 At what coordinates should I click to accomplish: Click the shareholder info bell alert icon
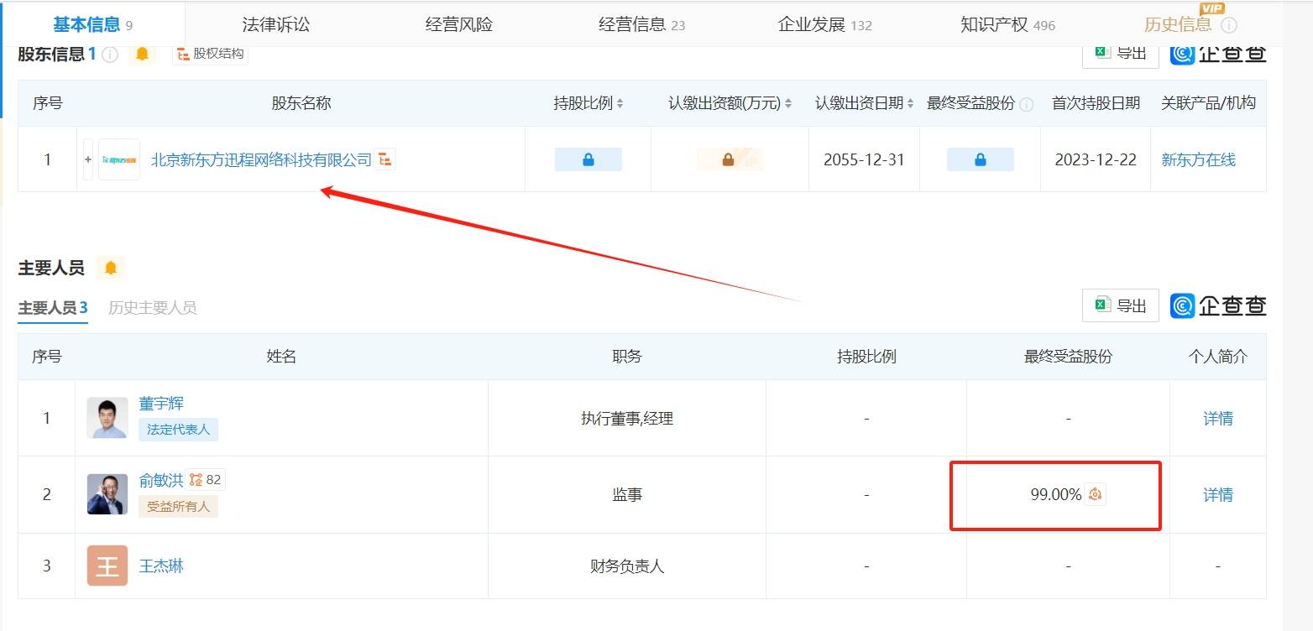142,55
